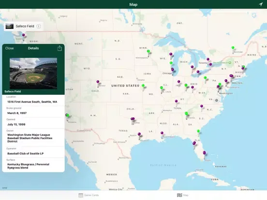Switch to the Game Cards tab
This screenshot has width=267, height=200.
[x=89, y=195]
